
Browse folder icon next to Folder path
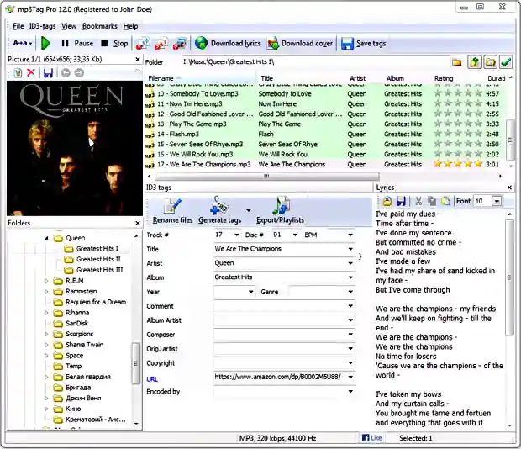(457, 62)
